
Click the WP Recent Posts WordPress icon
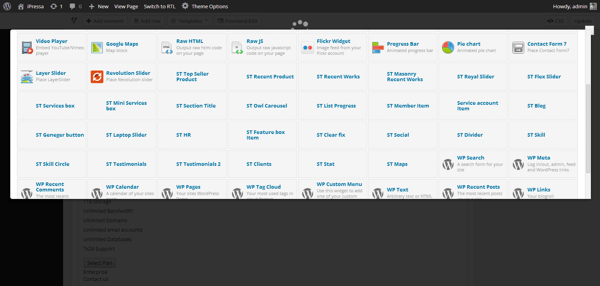[448, 193]
